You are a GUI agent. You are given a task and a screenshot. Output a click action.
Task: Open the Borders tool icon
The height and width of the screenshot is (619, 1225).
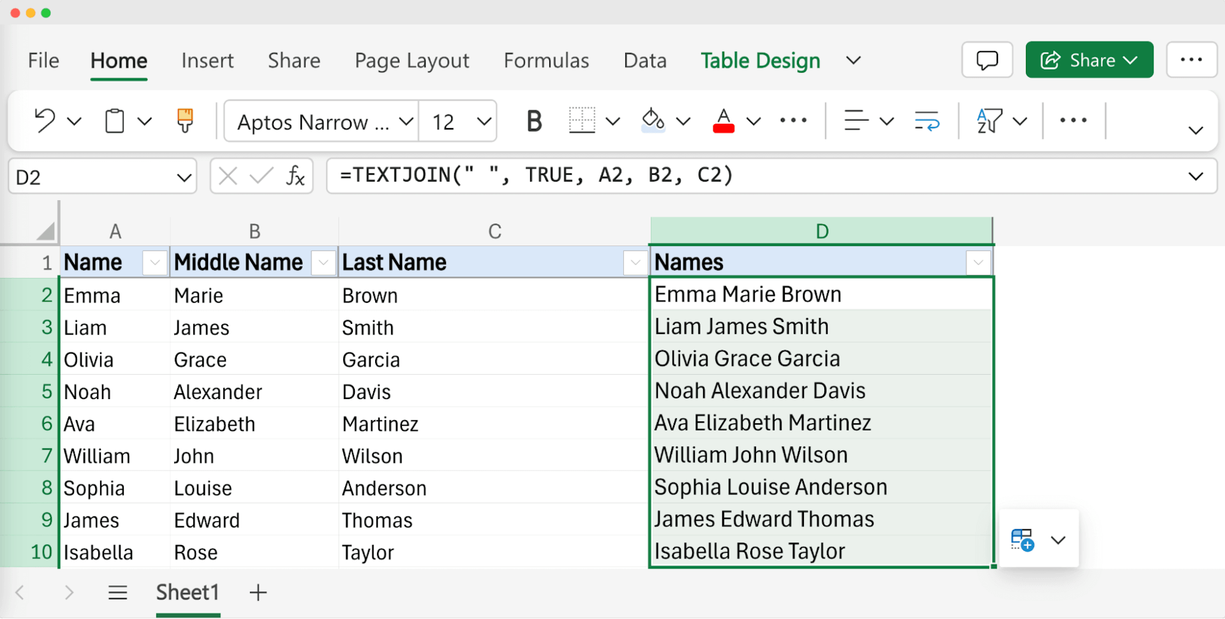pyautogui.click(x=581, y=120)
